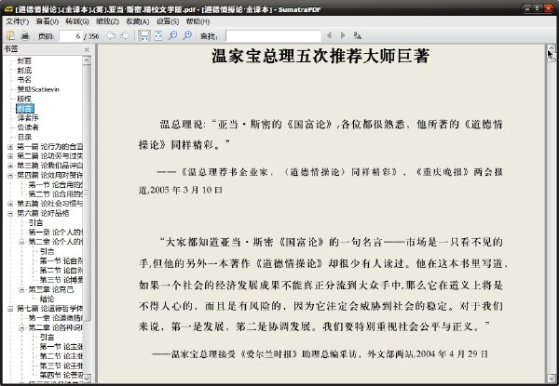Open the 收藏(A) menu
559x386 pixels.
click(x=137, y=21)
